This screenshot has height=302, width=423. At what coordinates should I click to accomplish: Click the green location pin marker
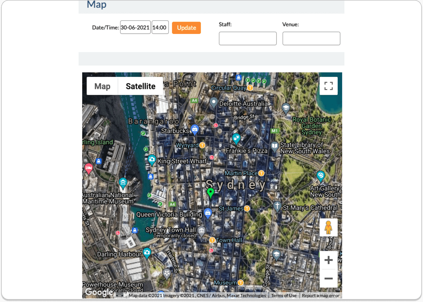click(x=210, y=193)
